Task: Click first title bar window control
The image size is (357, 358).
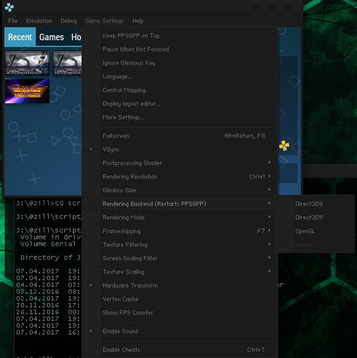Action: [x=256, y=7]
